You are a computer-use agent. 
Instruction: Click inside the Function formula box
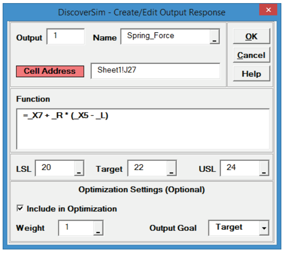click(x=143, y=128)
